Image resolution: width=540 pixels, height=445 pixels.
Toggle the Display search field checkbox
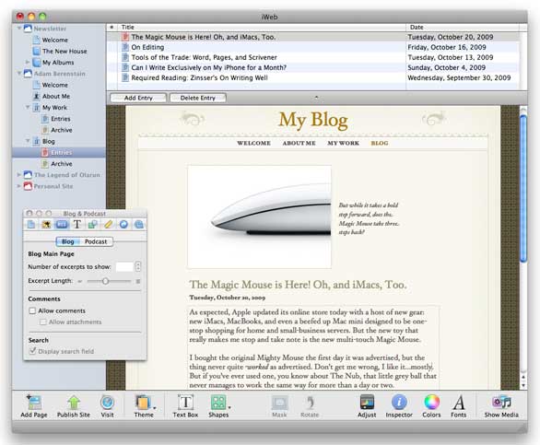33,351
